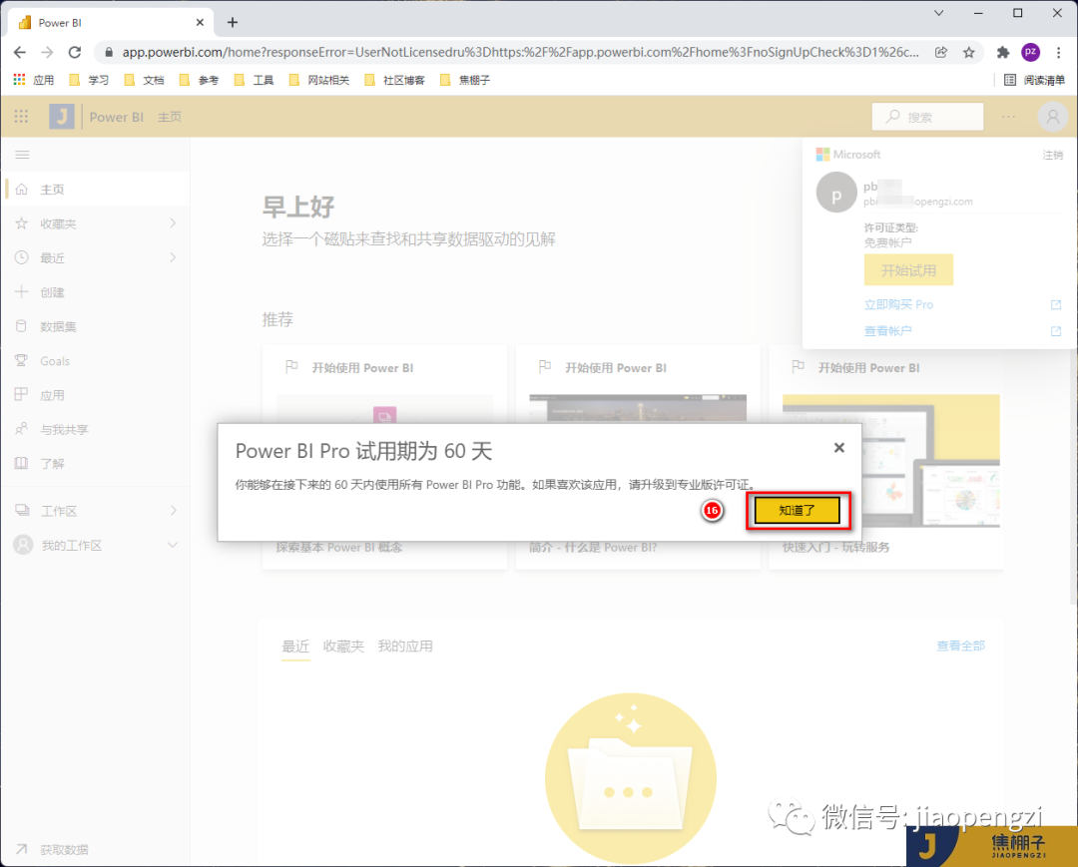Image resolution: width=1078 pixels, height=867 pixels.
Task: Click the browser address bar URL
Action: pos(520,52)
